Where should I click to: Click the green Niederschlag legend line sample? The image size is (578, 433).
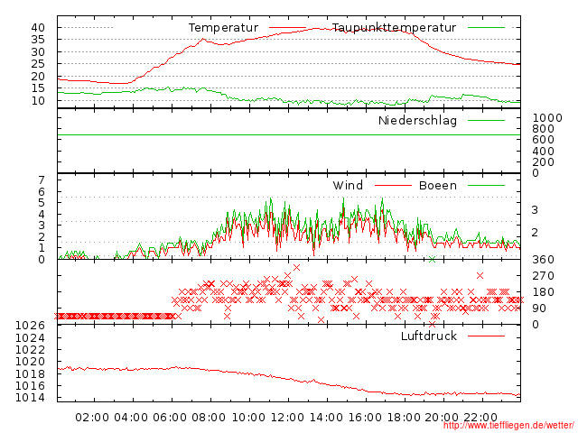pos(486,120)
